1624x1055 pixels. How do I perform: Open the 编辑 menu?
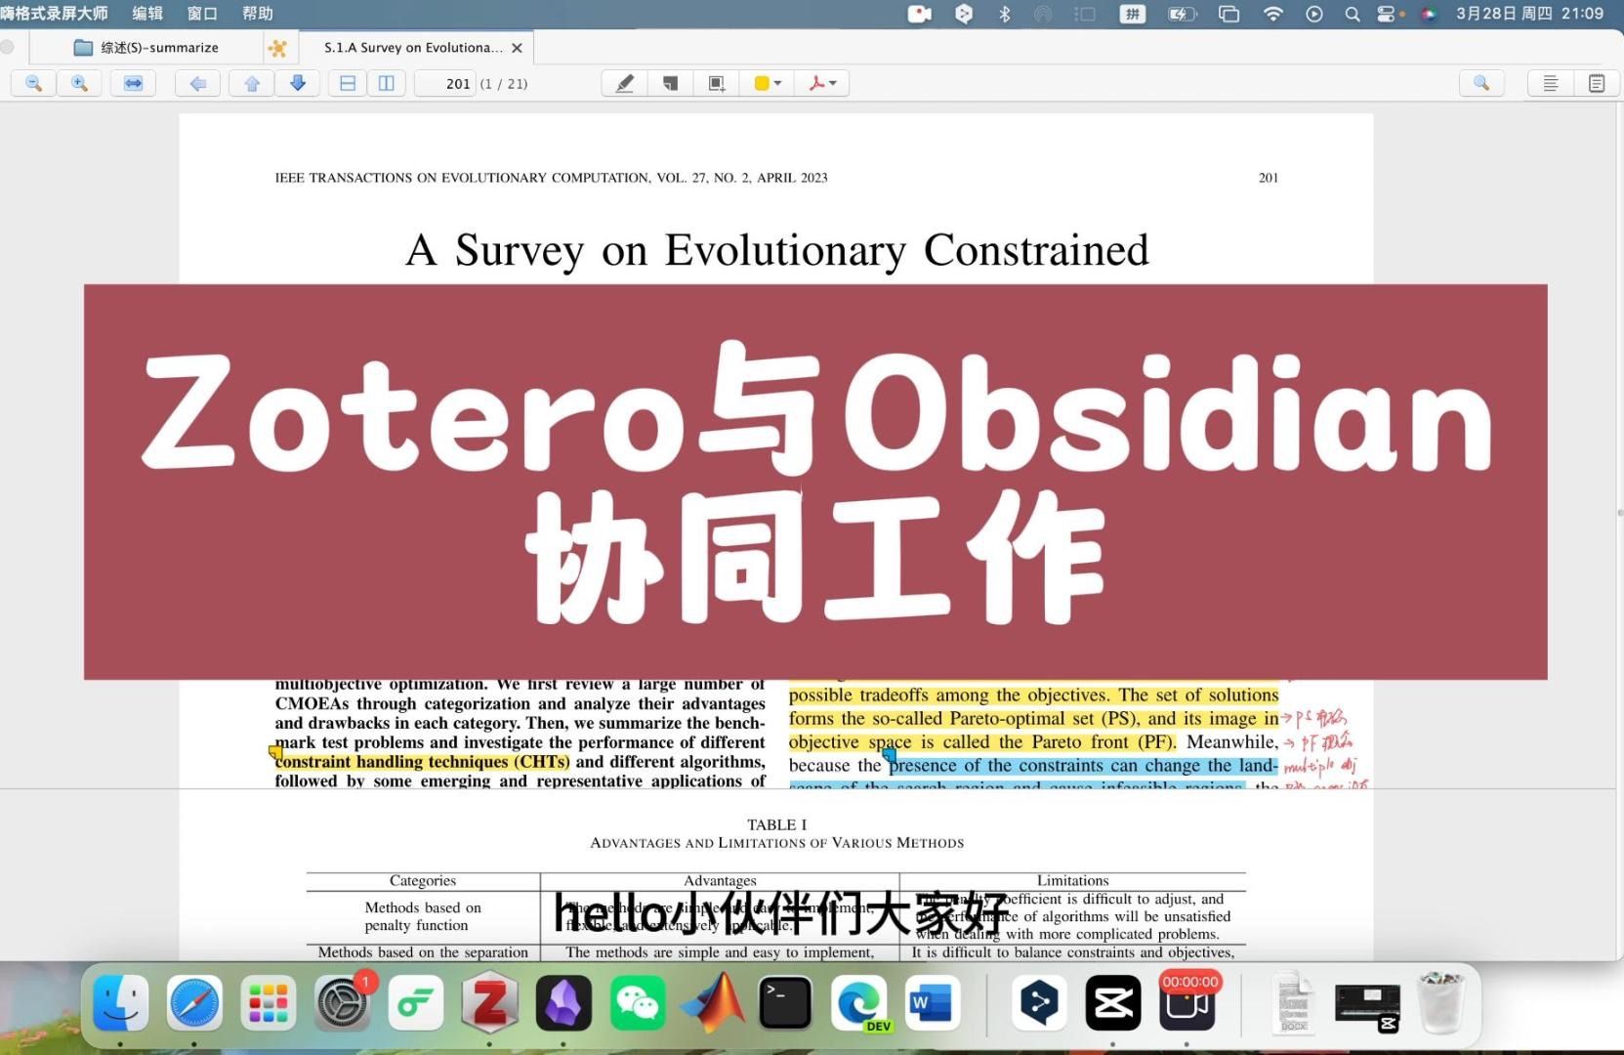(147, 13)
